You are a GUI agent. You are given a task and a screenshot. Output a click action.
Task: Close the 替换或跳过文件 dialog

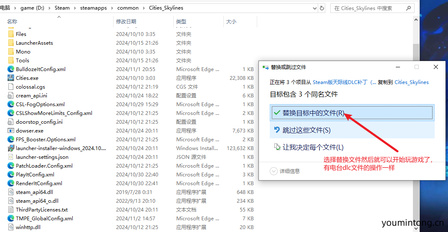click(436, 67)
